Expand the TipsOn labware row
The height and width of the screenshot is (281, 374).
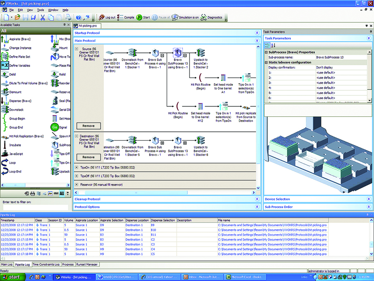point(76,168)
